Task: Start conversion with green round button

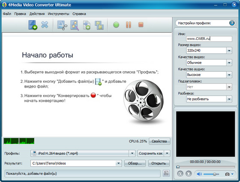Action: [116, 25]
